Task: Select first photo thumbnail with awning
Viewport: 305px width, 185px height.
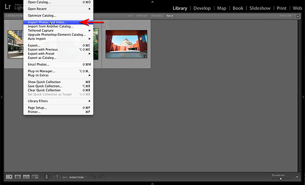Action: click(x=15, y=44)
